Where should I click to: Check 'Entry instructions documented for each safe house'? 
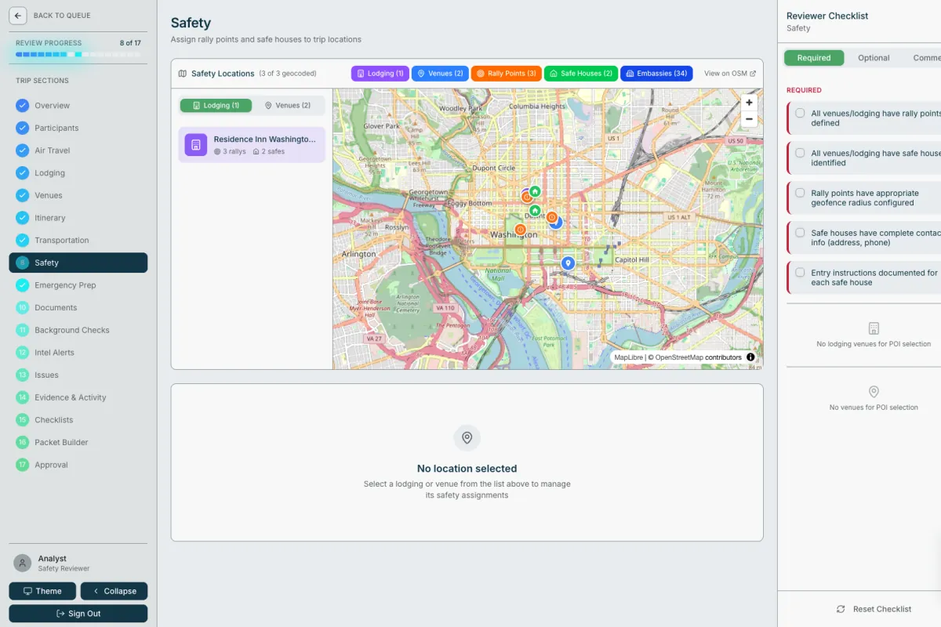[800, 273]
